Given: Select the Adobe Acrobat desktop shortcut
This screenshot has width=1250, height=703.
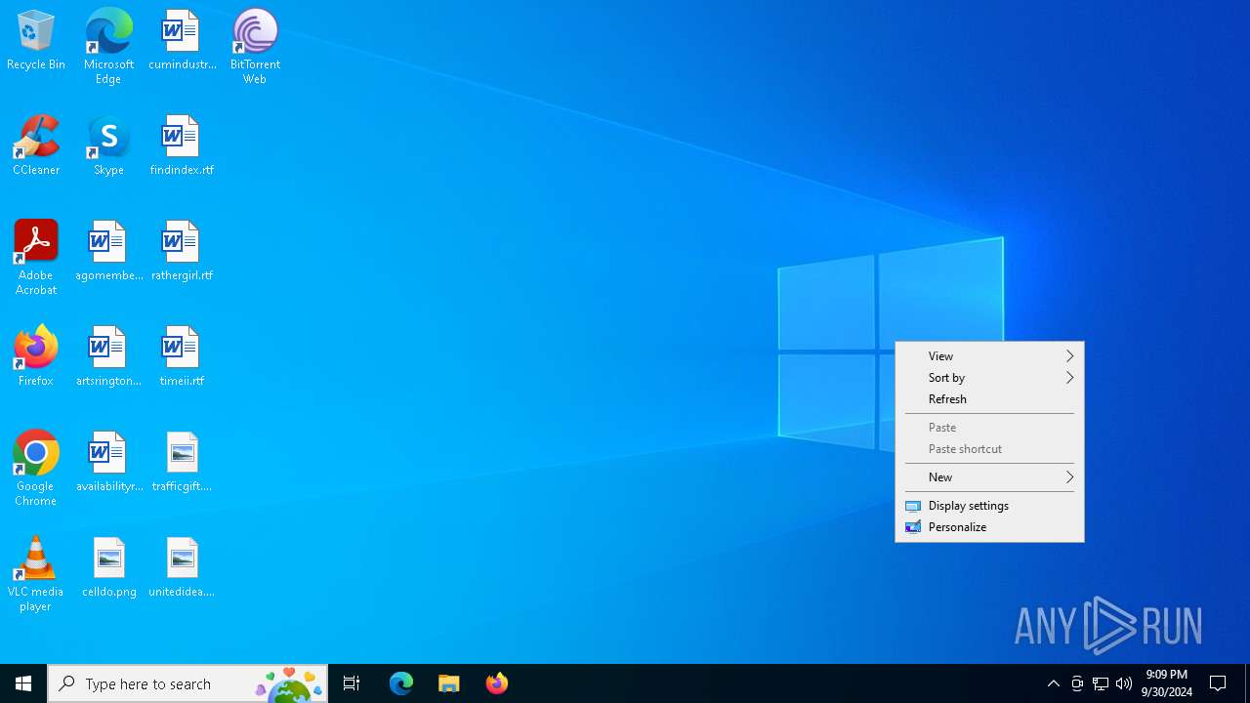Looking at the screenshot, I should coord(36,258).
